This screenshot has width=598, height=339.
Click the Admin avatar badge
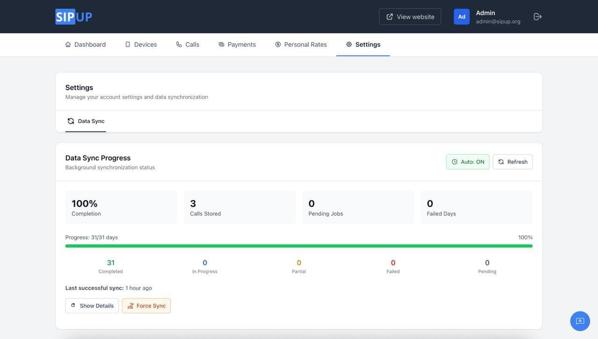(462, 17)
